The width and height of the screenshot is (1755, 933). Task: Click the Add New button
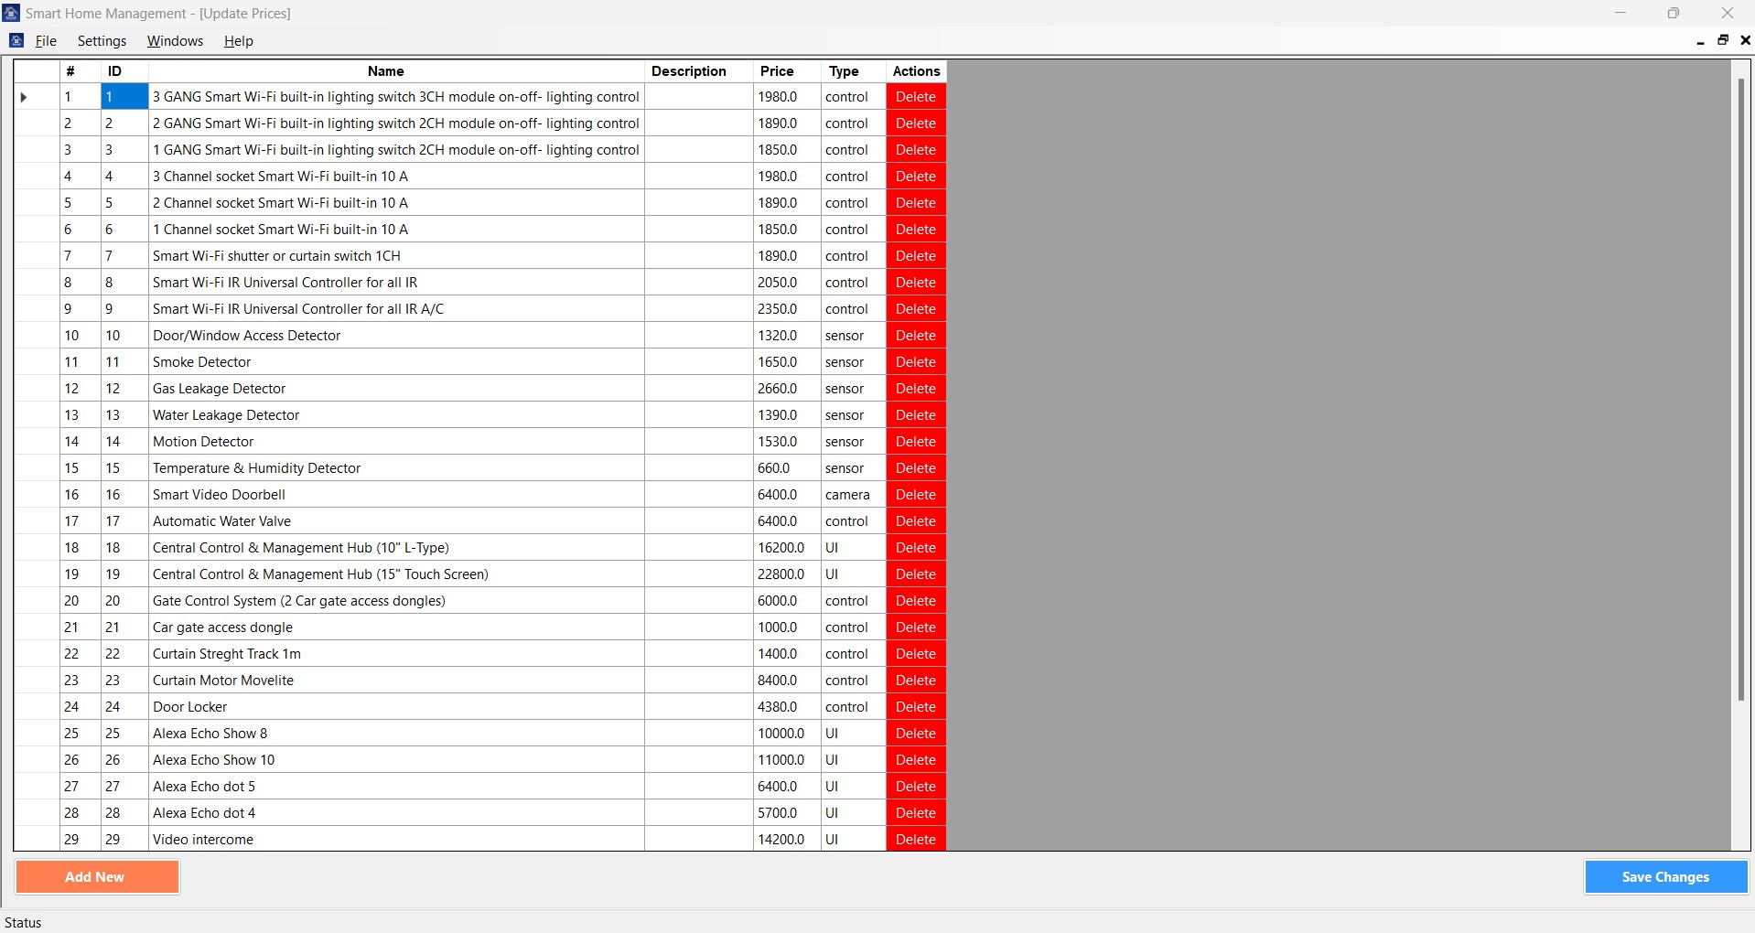coord(97,876)
